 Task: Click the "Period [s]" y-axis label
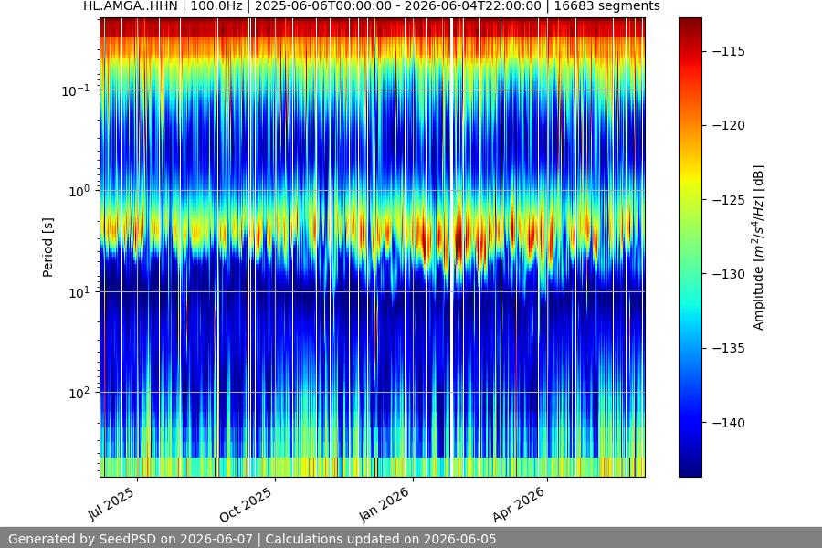(47, 248)
